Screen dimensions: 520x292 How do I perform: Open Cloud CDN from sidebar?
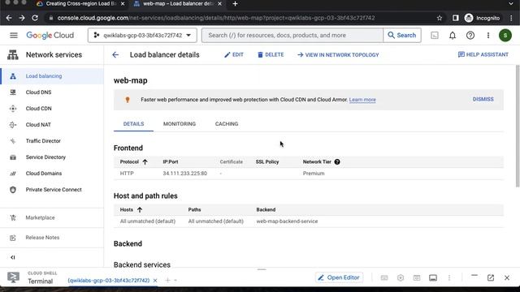coord(38,108)
